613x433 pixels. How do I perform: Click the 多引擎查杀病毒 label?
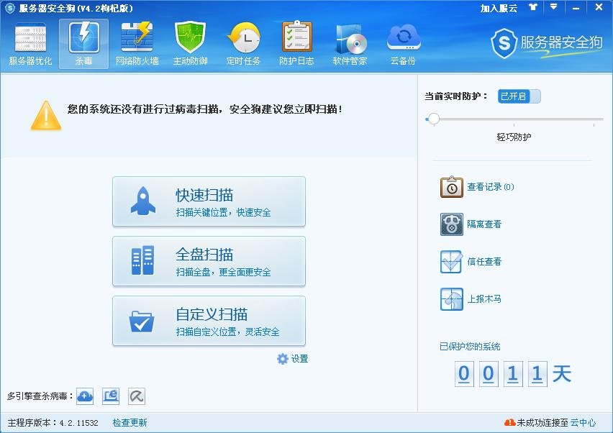click(40, 396)
